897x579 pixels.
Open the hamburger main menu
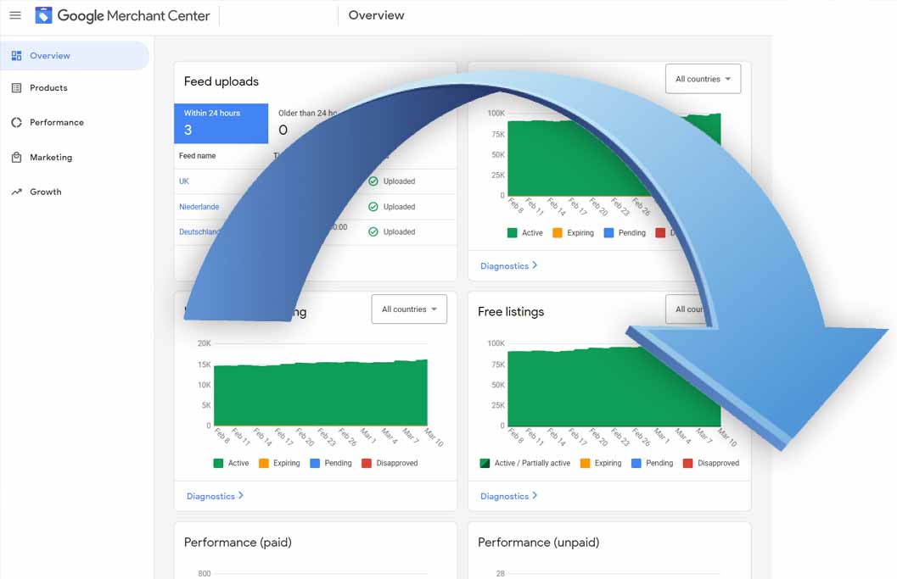pyautogui.click(x=15, y=15)
